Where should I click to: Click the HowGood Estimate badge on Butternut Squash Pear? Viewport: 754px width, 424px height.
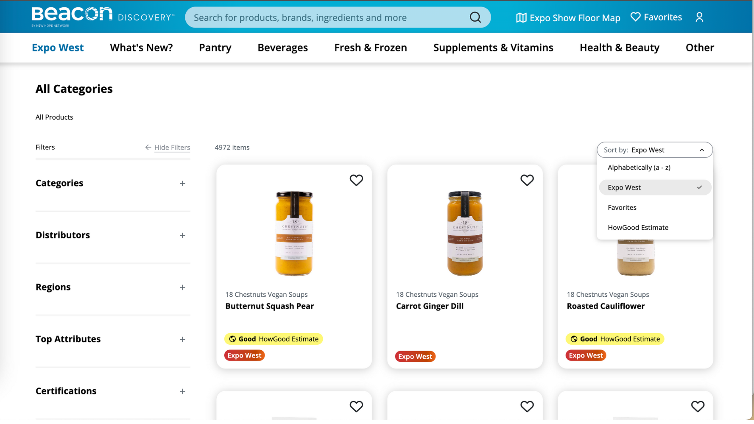(x=274, y=339)
